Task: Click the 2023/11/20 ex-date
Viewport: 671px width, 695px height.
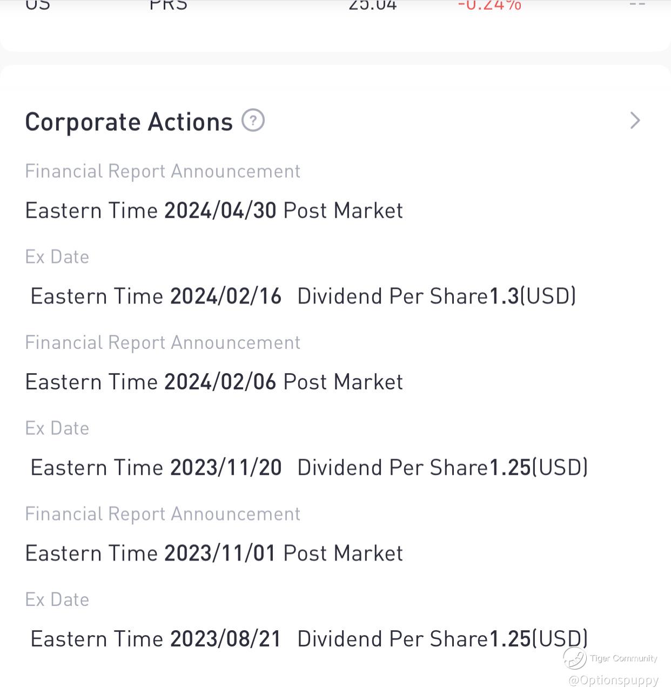Action: pyautogui.click(x=226, y=468)
